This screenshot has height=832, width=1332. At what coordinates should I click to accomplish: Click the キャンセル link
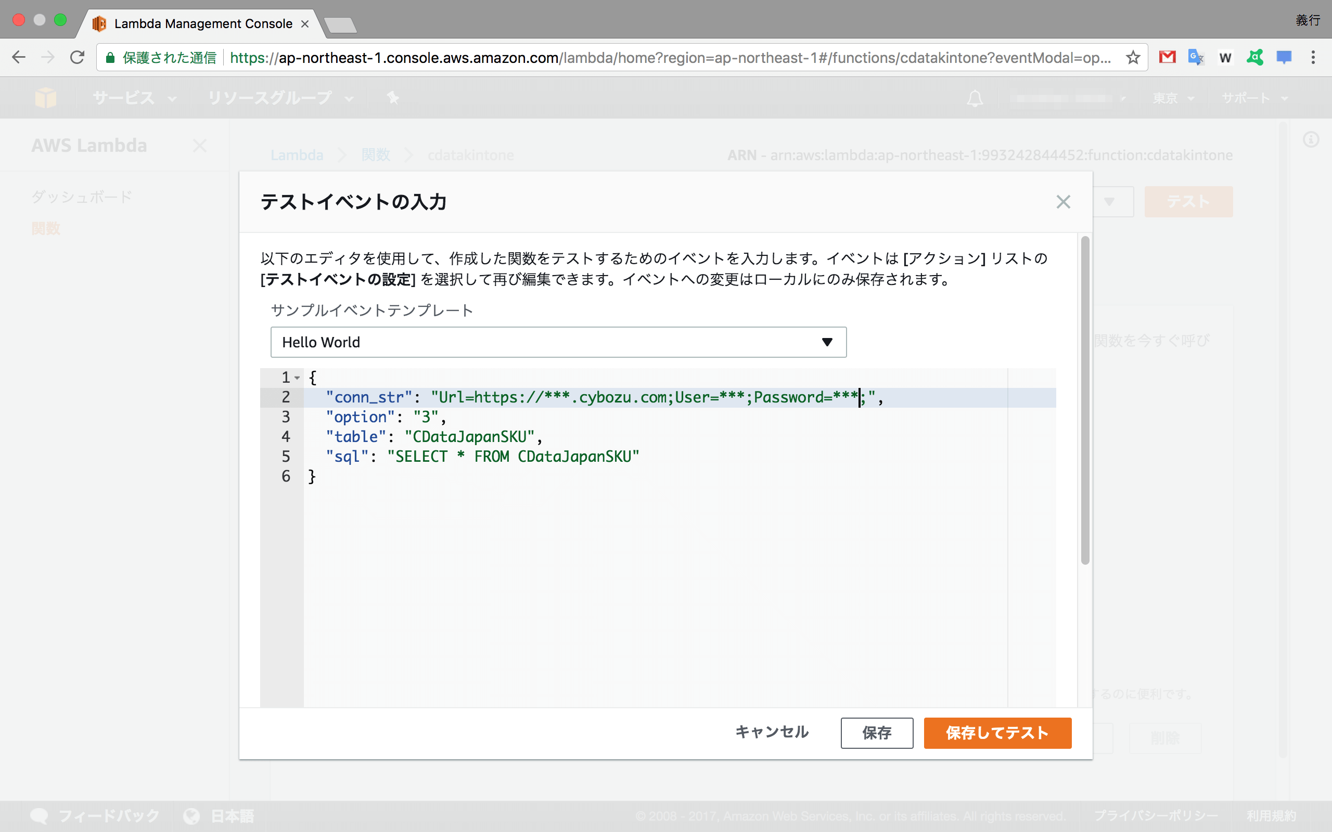(x=772, y=731)
